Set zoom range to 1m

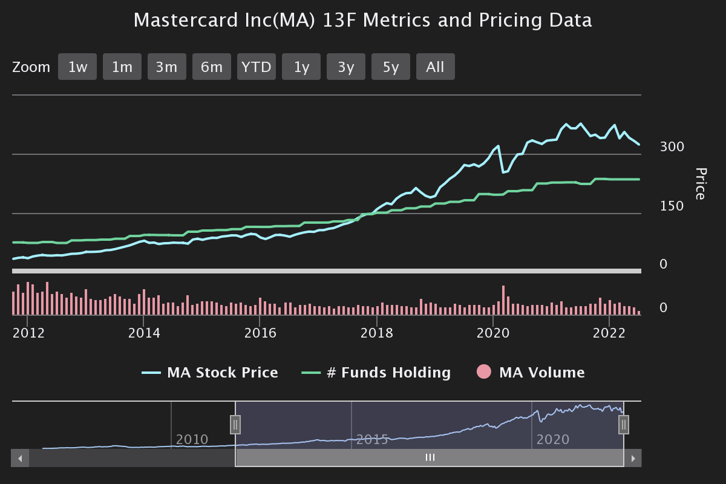click(122, 67)
